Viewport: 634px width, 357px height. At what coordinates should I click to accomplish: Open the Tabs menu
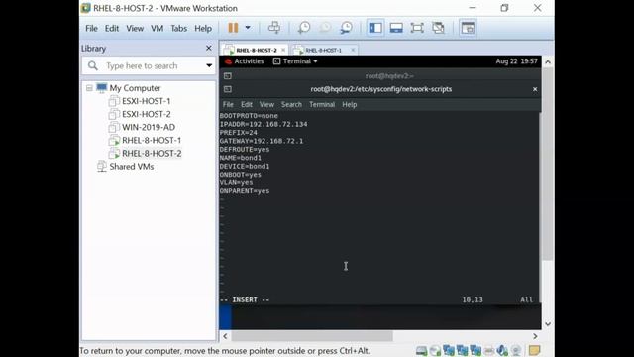point(178,28)
